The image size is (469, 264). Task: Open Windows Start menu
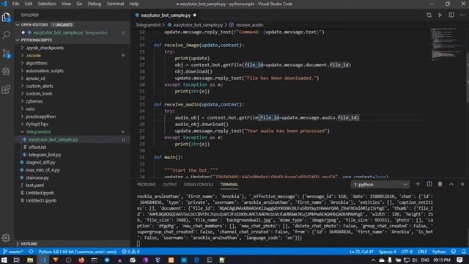(x=4, y=260)
